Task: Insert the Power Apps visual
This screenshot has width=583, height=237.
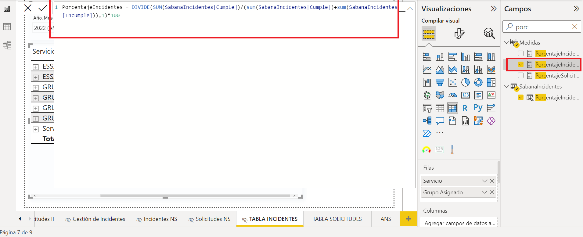Action: point(491,121)
